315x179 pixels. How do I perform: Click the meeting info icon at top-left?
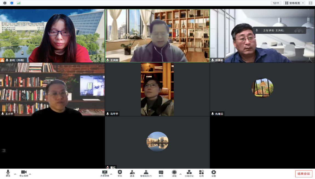pos(5,3)
